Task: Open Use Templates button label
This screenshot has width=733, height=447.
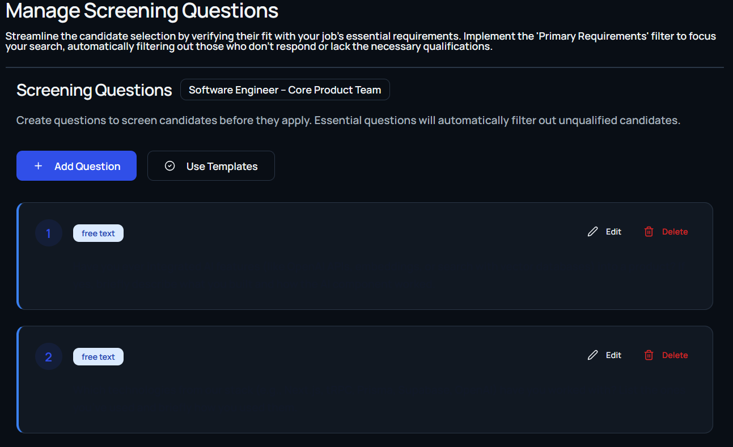Action: click(222, 167)
